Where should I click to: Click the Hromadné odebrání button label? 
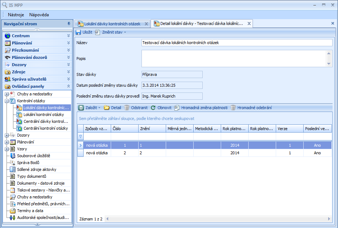254,108
